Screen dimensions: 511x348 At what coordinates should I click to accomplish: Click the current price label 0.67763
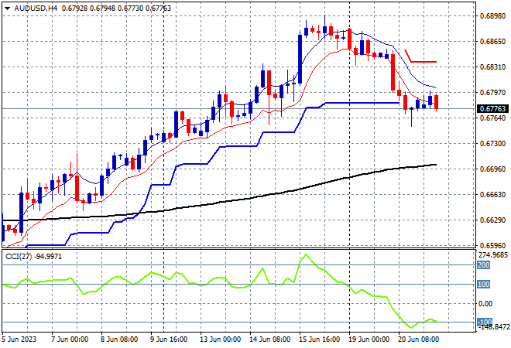[492, 108]
